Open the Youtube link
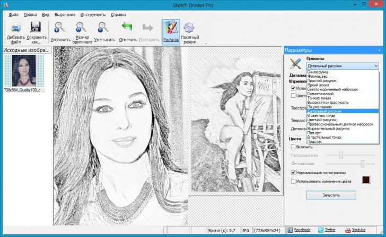Image resolution: width=386 pixels, height=237 pixels. coord(358,230)
